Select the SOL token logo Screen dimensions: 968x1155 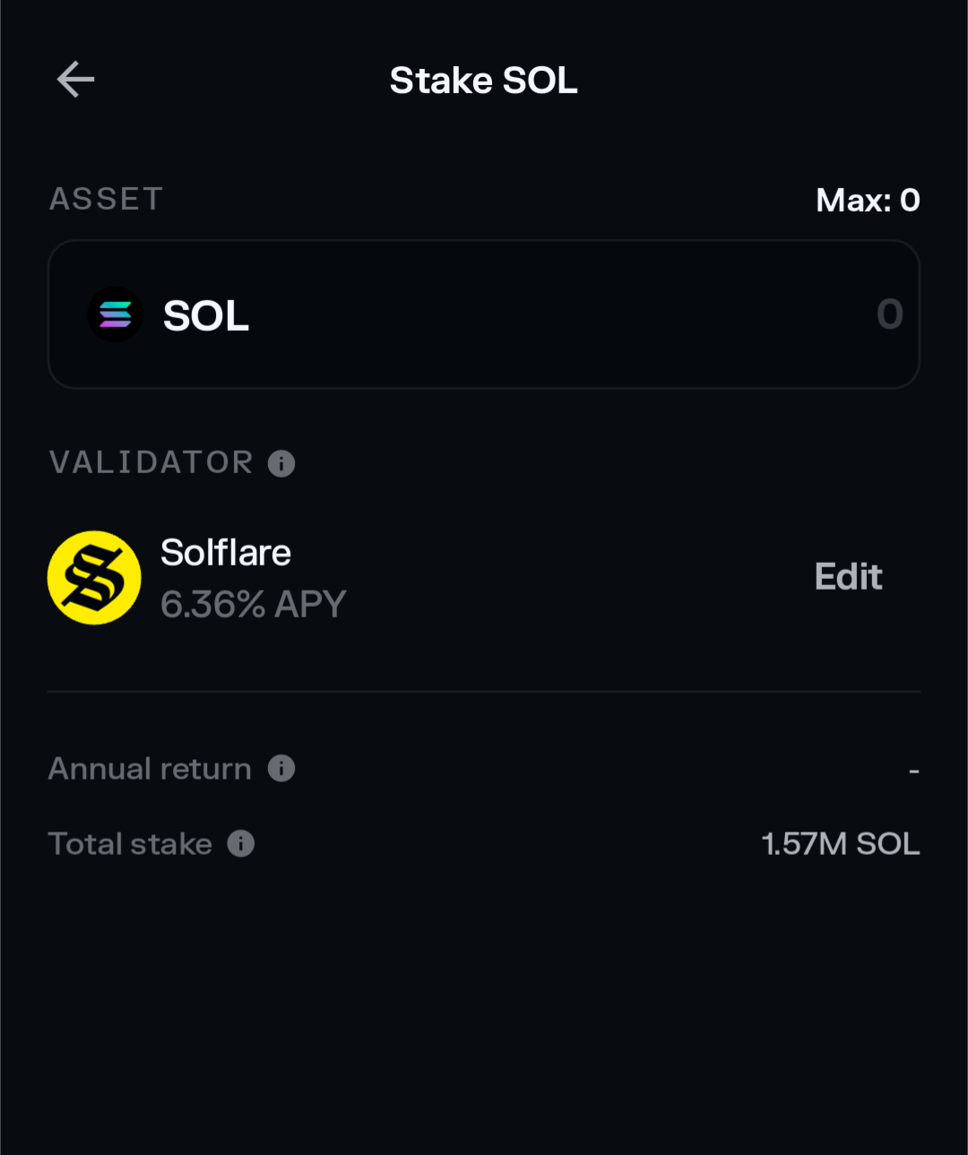(x=115, y=315)
